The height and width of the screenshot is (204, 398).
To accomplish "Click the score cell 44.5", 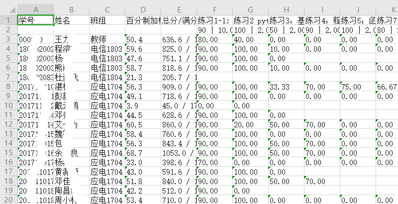I will pos(143,115).
